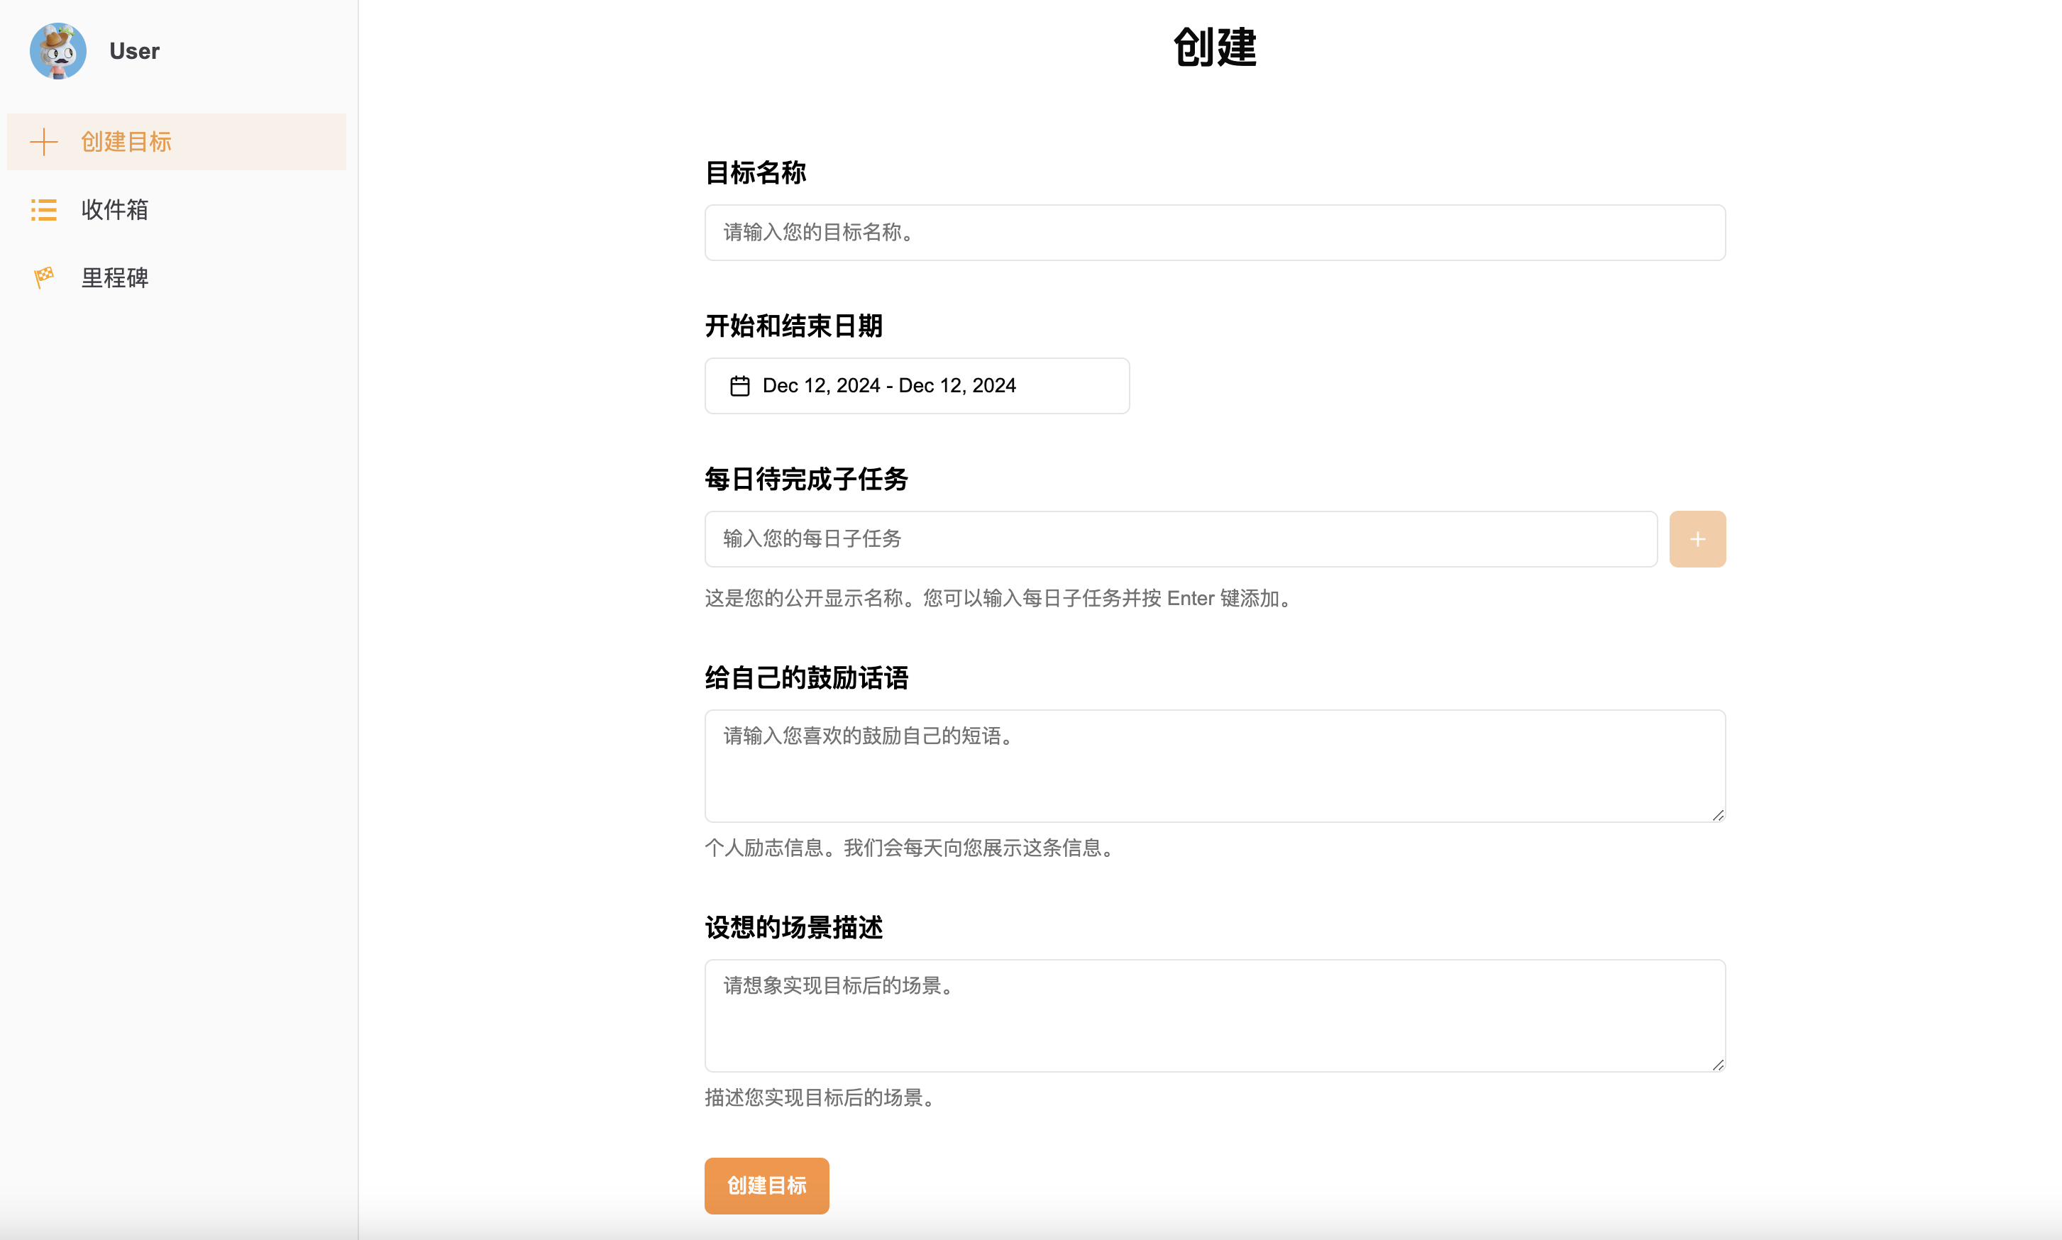The height and width of the screenshot is (1240, 2062).
Task: Click the 创建 page heading
Action: [1215, 47]
